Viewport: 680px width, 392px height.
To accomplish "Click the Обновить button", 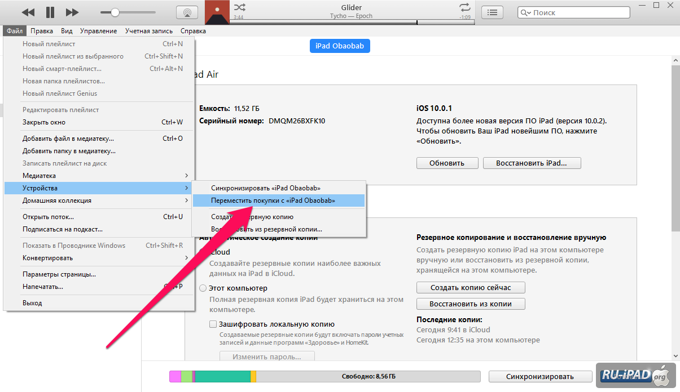I will [x=447, y=163].
